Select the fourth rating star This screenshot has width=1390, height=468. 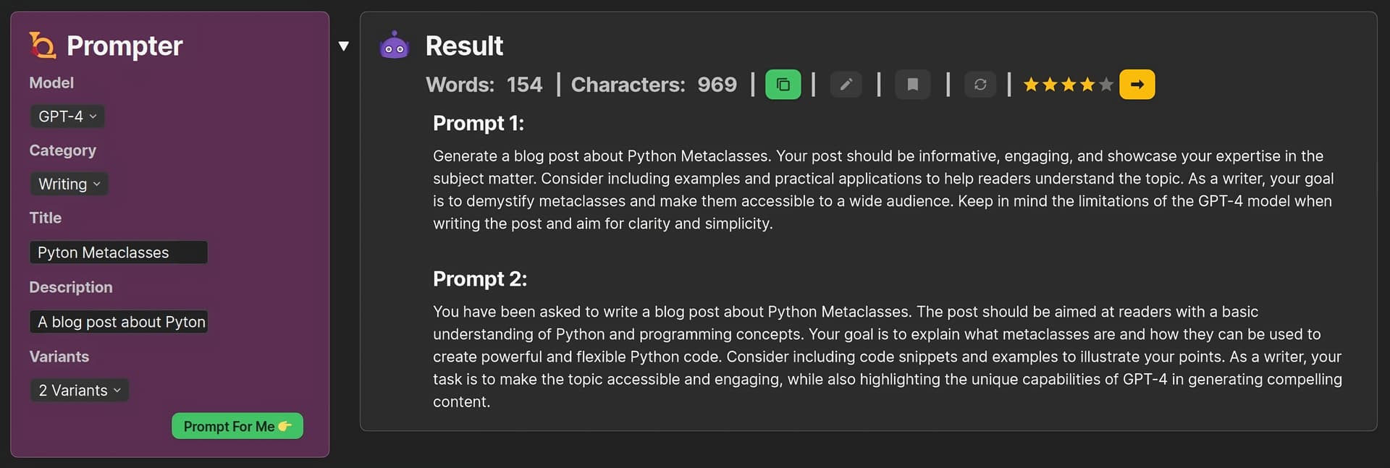coord(1087,85)
